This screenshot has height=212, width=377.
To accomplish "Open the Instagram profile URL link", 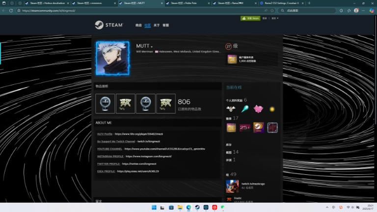I will (149, 156).
